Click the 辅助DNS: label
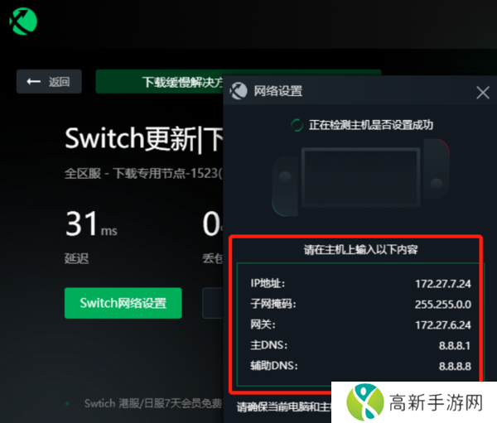Image resolution: width=497 pixels, height=423 pixels. 274,366
